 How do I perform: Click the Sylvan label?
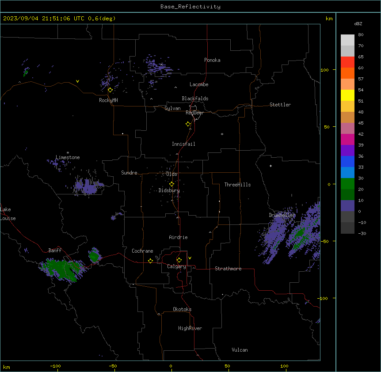pos(172,108)
